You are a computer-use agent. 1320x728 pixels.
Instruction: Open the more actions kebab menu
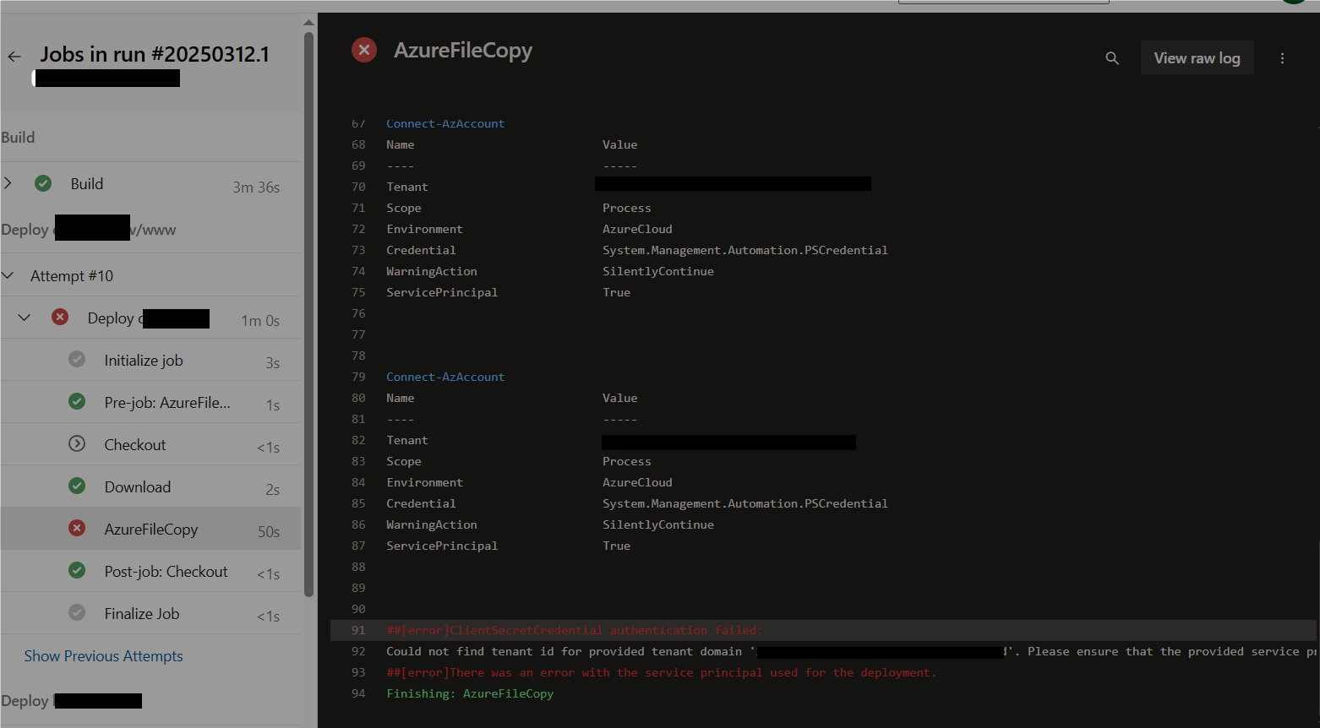(1283, 57)
